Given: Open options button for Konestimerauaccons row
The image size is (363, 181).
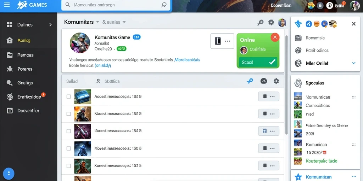Looking at the screenshot, I should tap(269, 165).
